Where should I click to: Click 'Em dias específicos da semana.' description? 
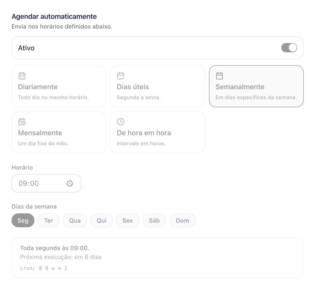256,98
